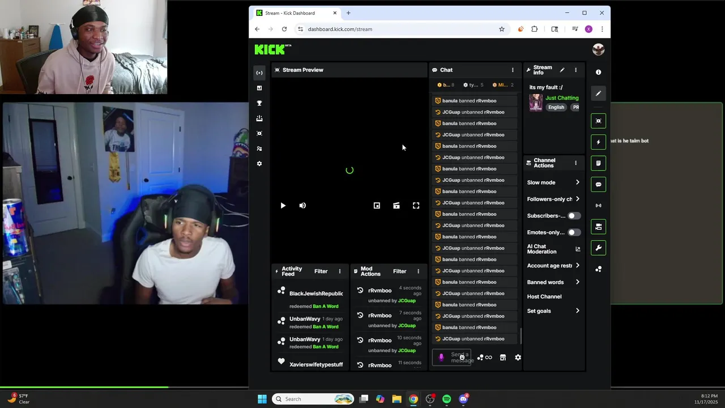
Task: Open Mod Actions Filter
Action: point(400,271)
